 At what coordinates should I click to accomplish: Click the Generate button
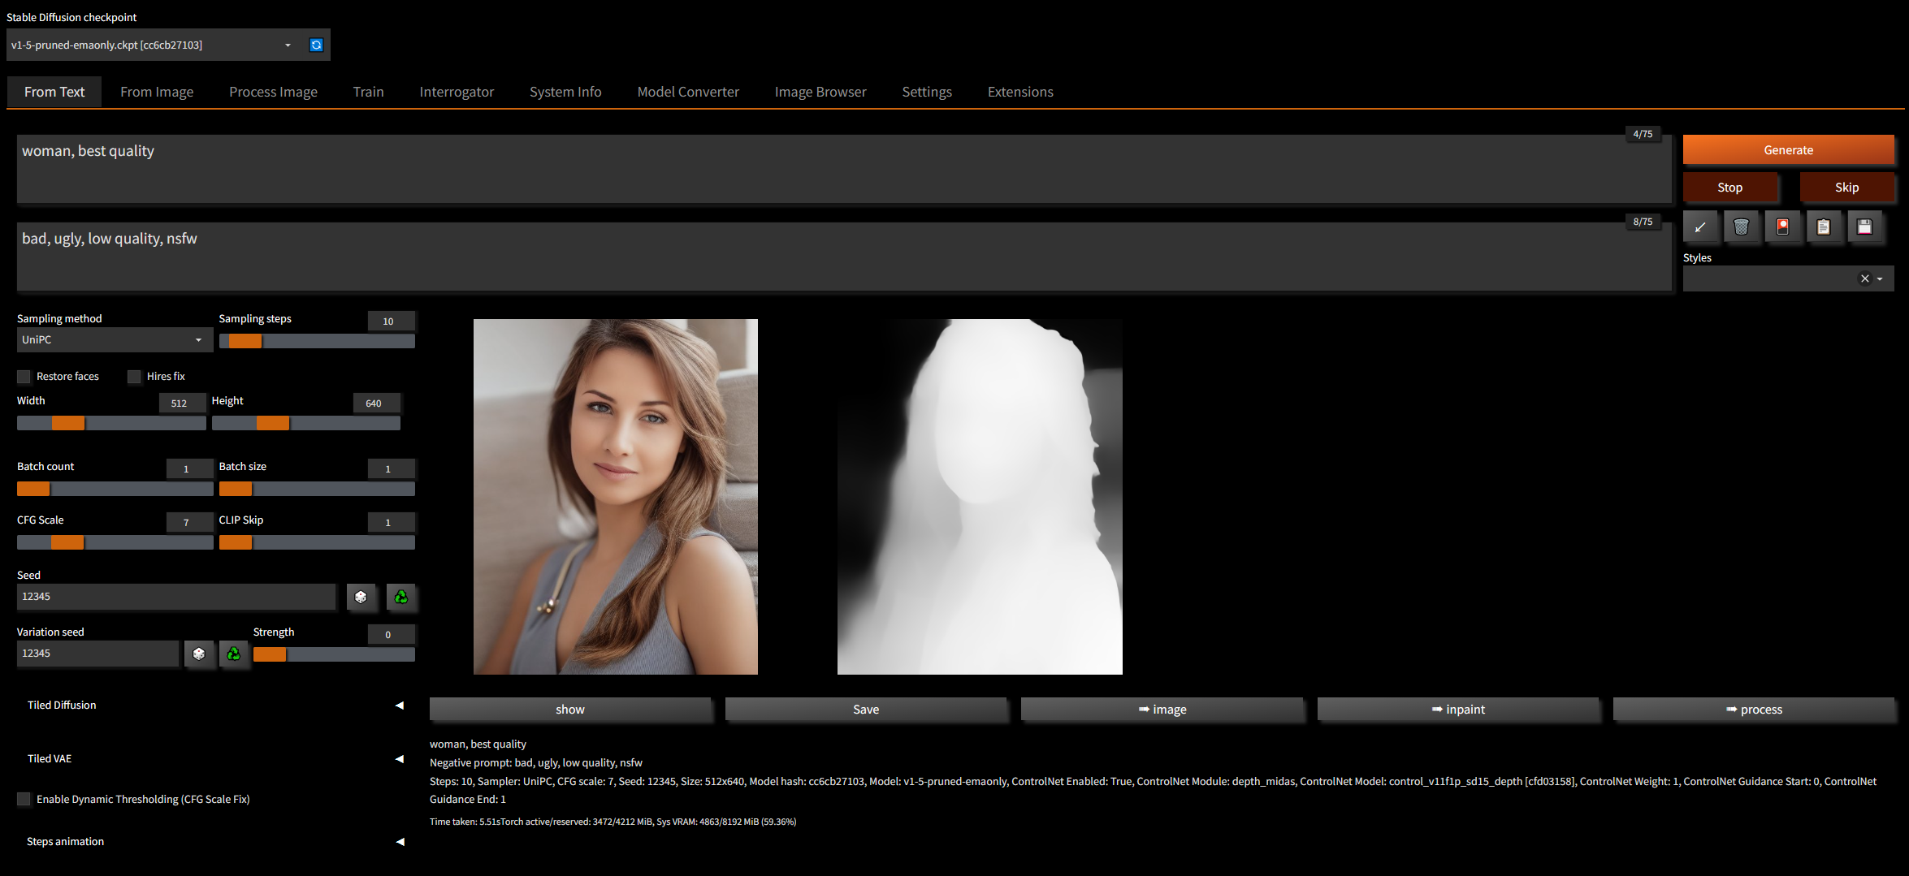[1788, 149]
